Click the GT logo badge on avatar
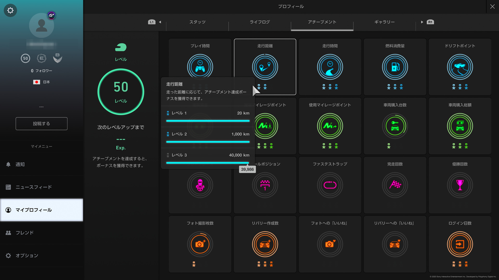The width and height of the screenshot is (499, 280). coord(51,16)
